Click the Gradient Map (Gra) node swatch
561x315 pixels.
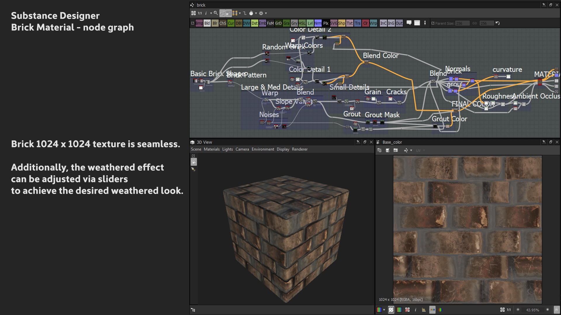pyautogui.click(x=286, y=23)
